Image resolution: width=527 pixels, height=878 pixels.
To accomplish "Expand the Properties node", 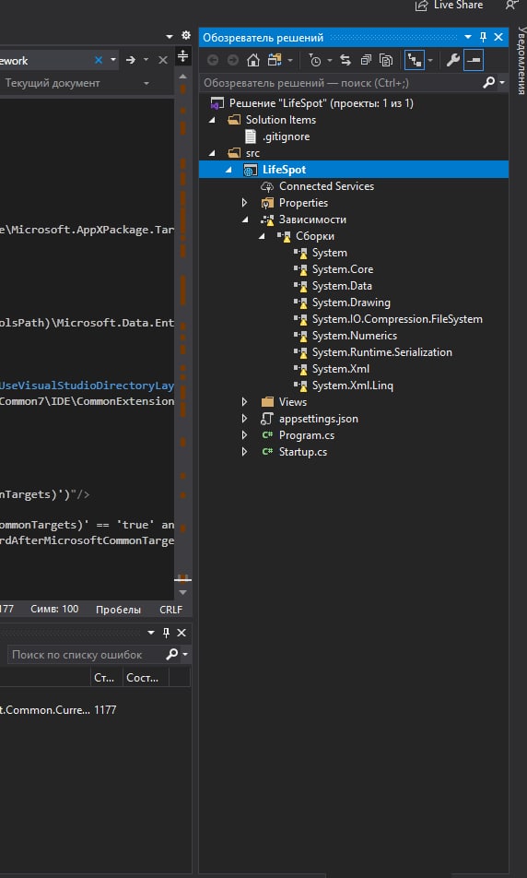I will point(244,203).
